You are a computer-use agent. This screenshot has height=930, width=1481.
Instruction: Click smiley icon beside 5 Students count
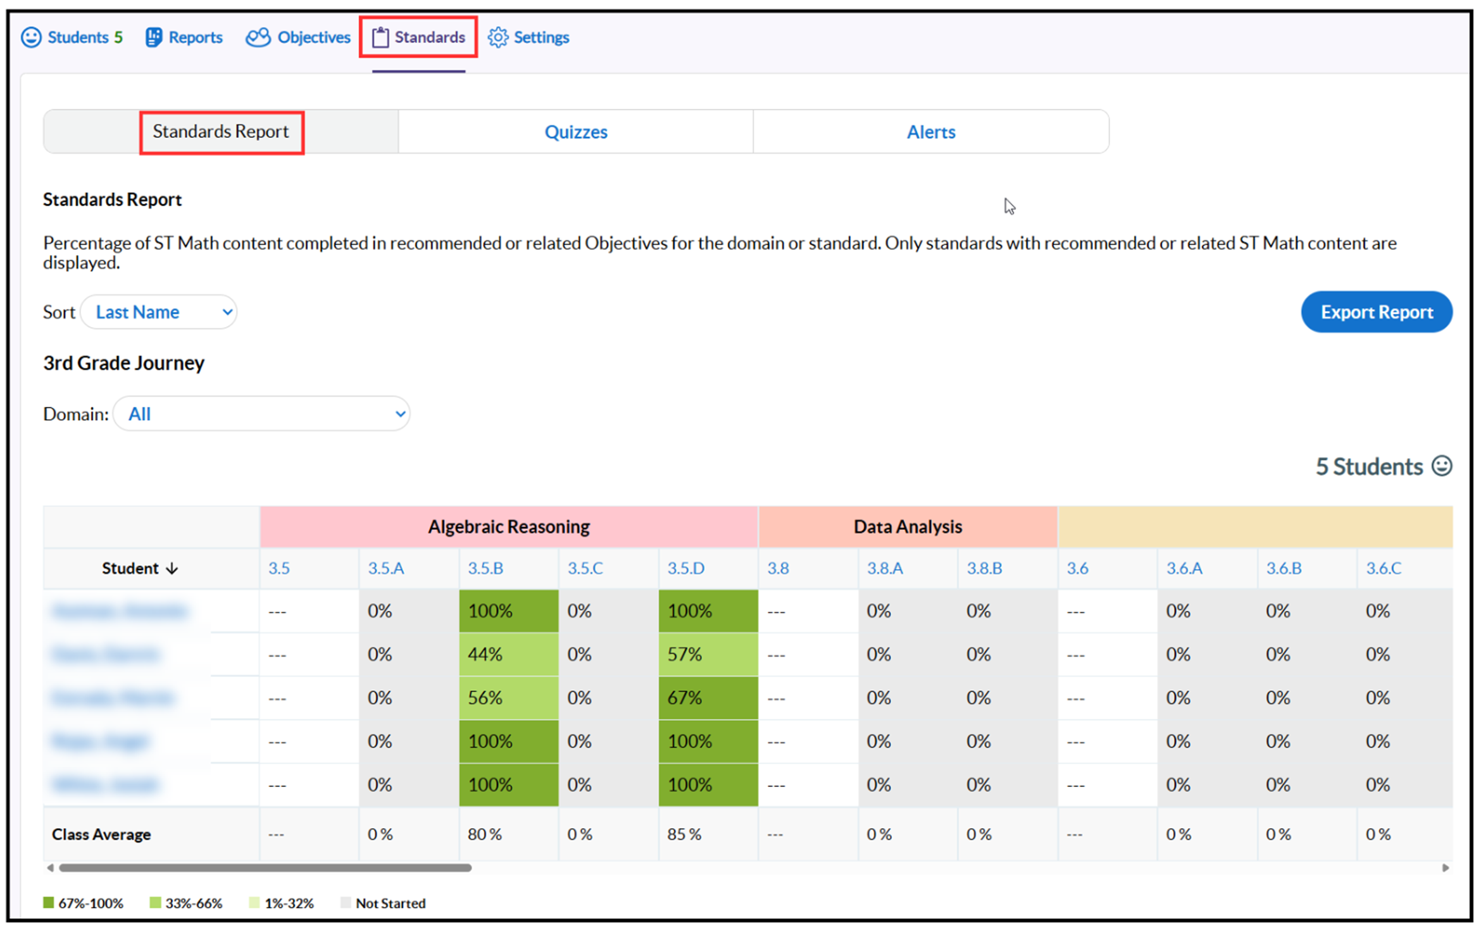pyautogui.click(x=1441, y=466)
